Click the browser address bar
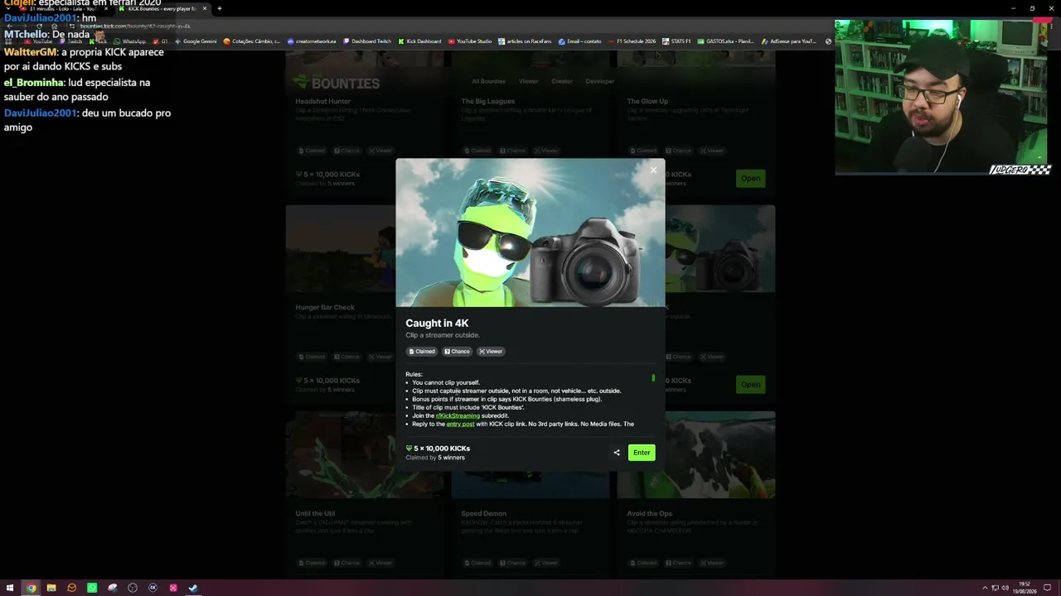This screenshot has width=1061, height=596. tap(414, 26)
